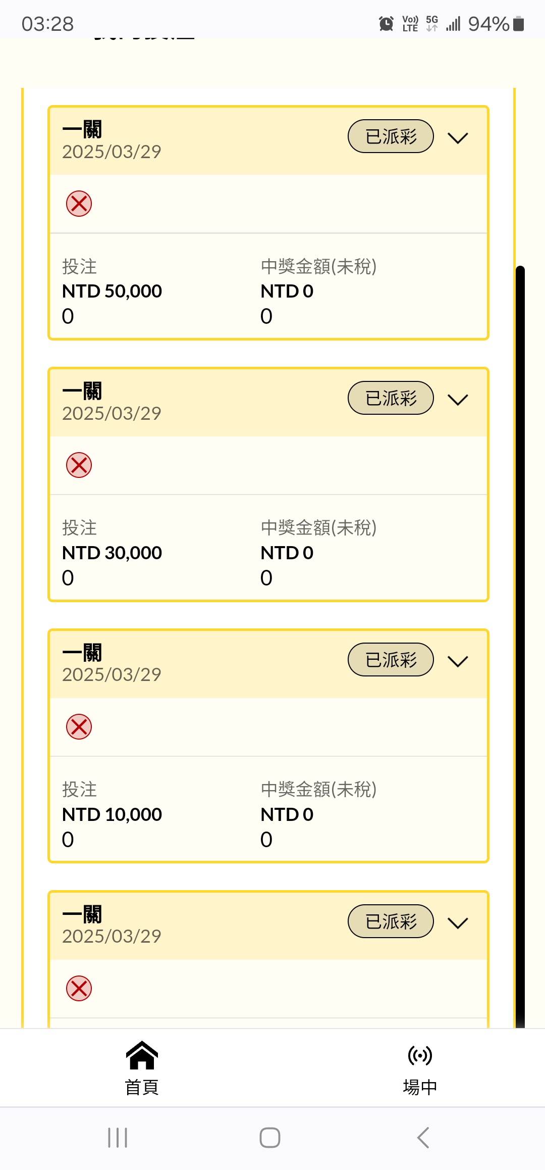Image resolution: width=545 pixels, height=1170 pixels.
Task: Tap 已派彩 status on NTD 30,000 bet
Action: (391, 398)
